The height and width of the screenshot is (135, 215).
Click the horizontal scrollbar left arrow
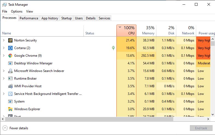pyautogui.click(x=3, y=119)
